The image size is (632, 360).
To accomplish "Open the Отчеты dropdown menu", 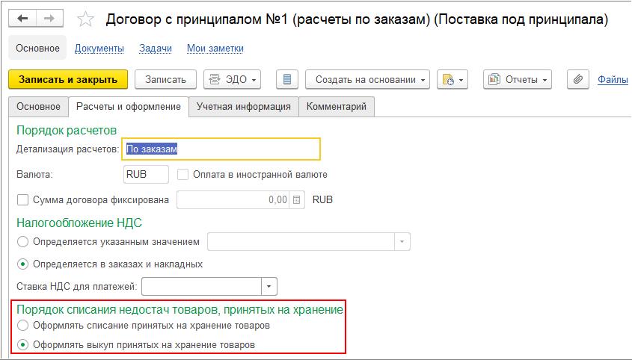I will pyautogui.click(x=518, y=79).
